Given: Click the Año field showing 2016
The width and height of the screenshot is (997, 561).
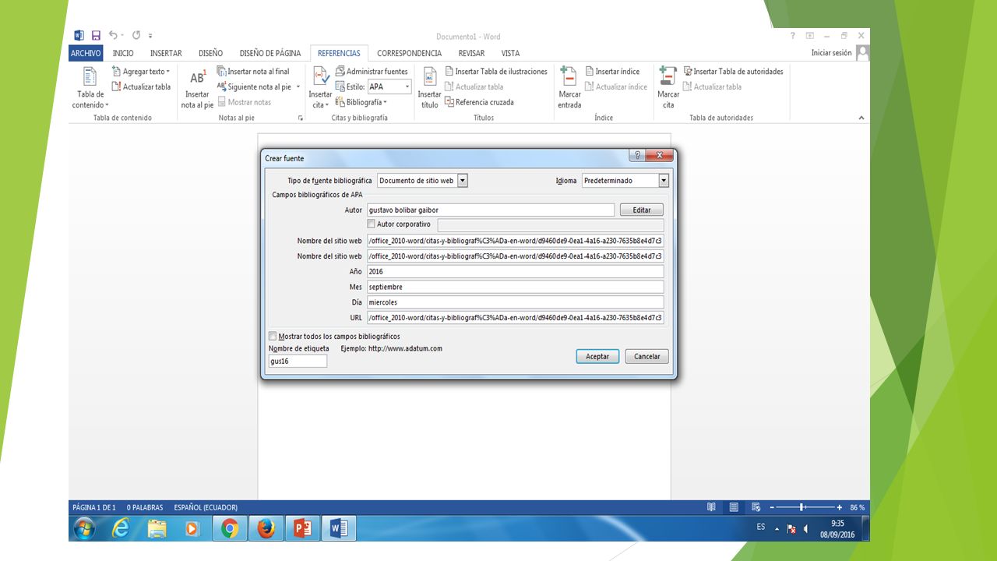Looking at the screenshot, I should 516,271.
